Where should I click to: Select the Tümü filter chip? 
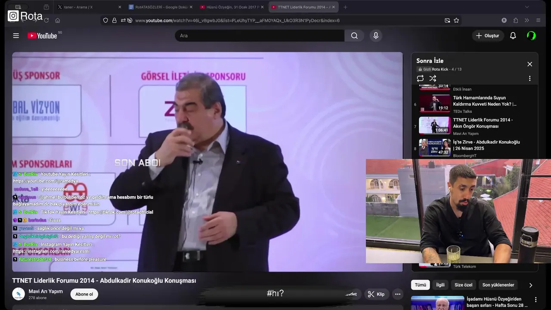coord(420,285)
